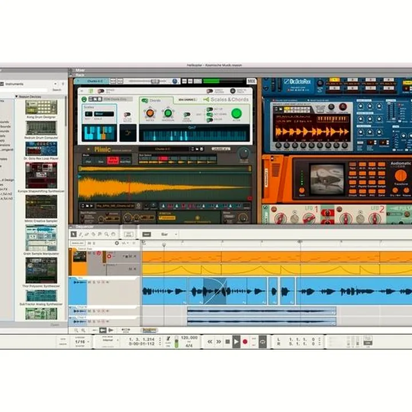412x412 pixels.
Task: Click the sequencer zoom in magnifier
Action: [x=84, y=330]
